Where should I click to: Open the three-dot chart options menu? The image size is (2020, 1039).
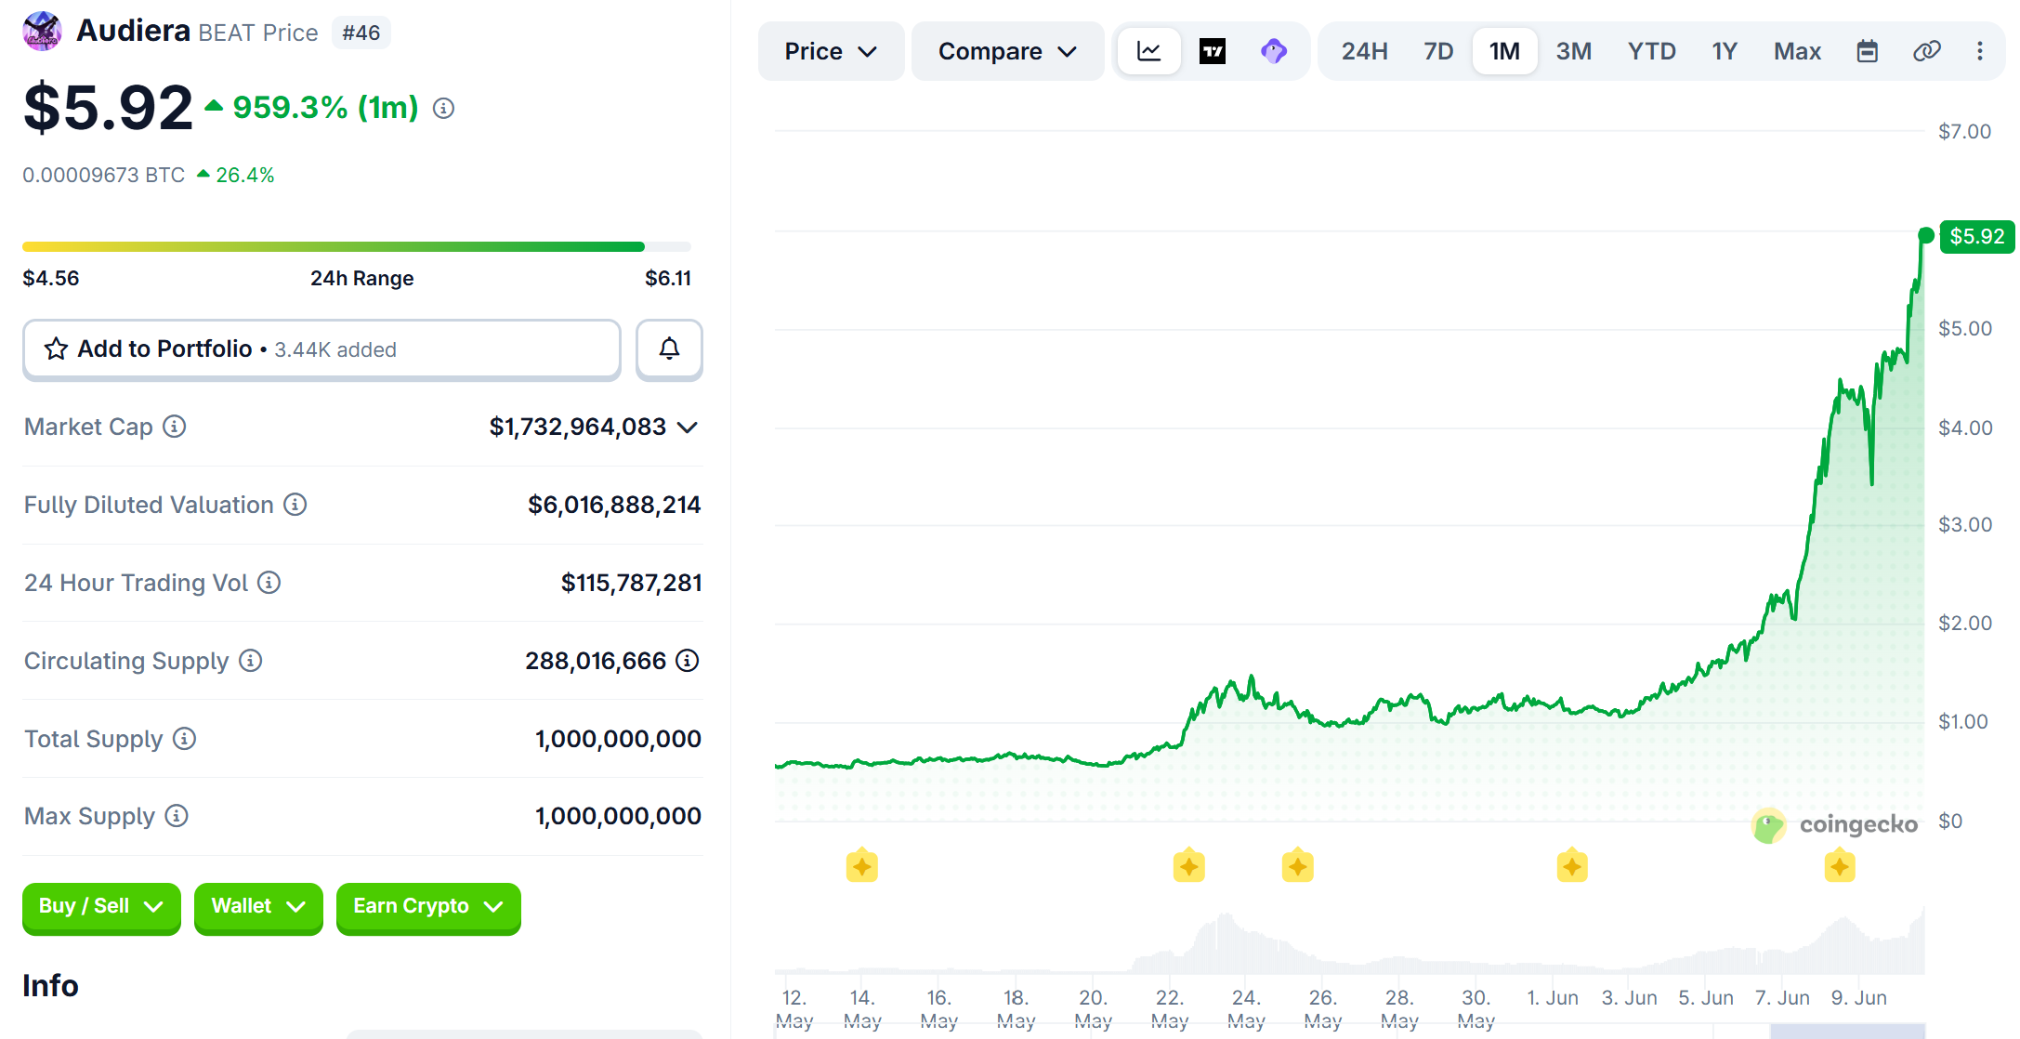tap(1980, 51)
